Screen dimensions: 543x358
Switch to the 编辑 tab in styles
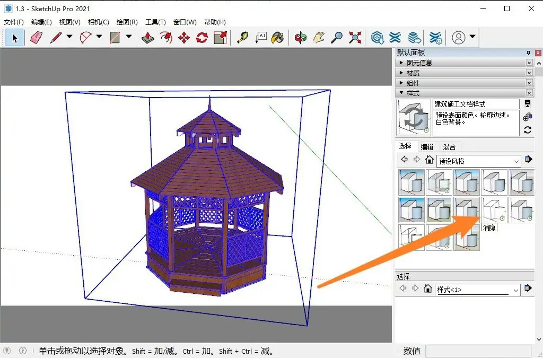click(427, 147)
